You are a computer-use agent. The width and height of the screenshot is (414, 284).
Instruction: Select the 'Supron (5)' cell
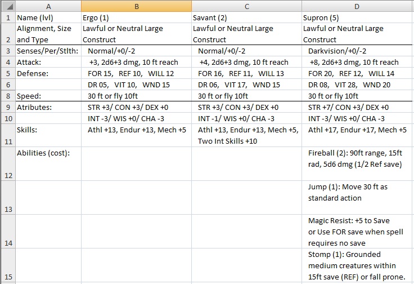point(357,17)
